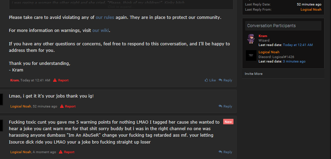Click Invite More under the participants list

point(253,74)
